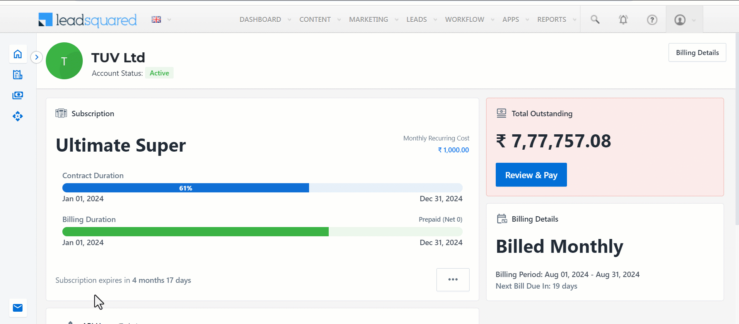Open the user profile dropdown
This screenshot has width=739, height=324.
(684, 20)
